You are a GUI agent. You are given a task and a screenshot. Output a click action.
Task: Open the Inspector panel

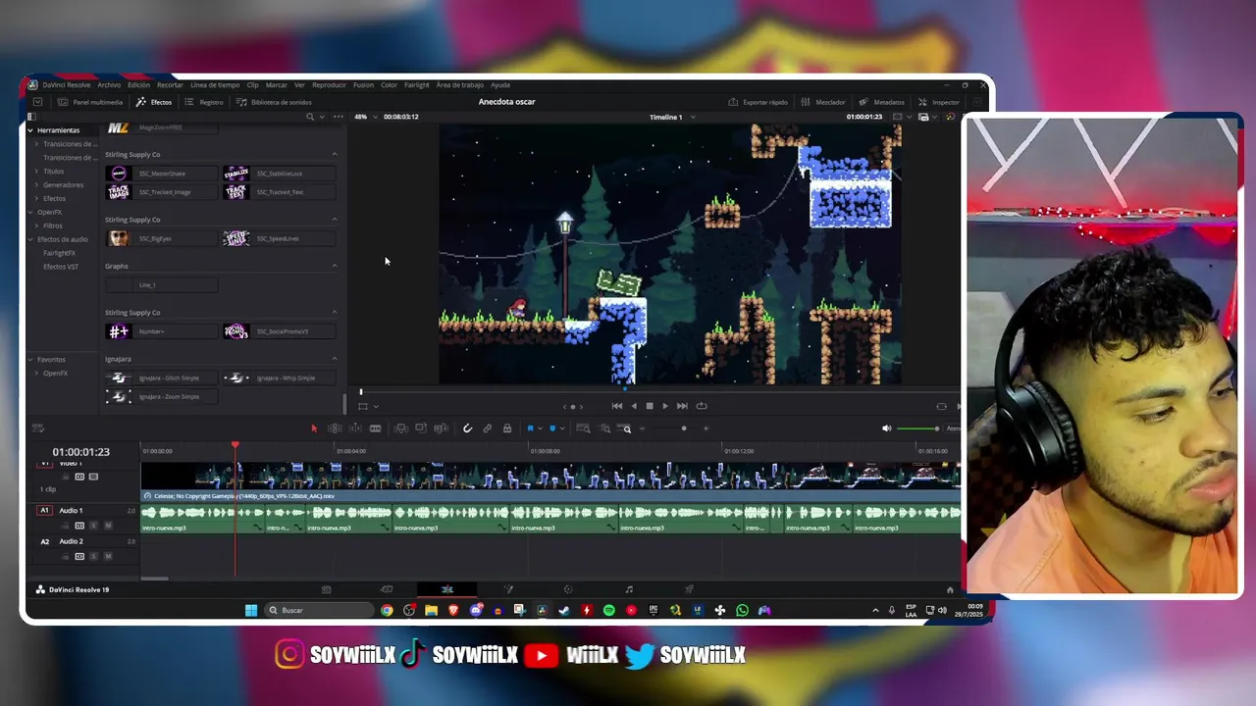(x=939, y=102)
